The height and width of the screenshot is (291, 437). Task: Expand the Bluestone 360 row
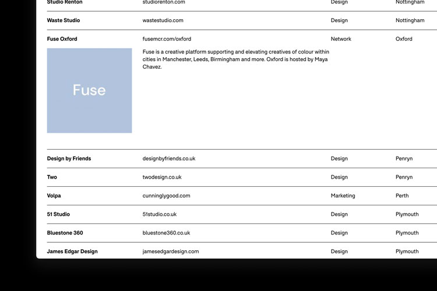(65, 233)
